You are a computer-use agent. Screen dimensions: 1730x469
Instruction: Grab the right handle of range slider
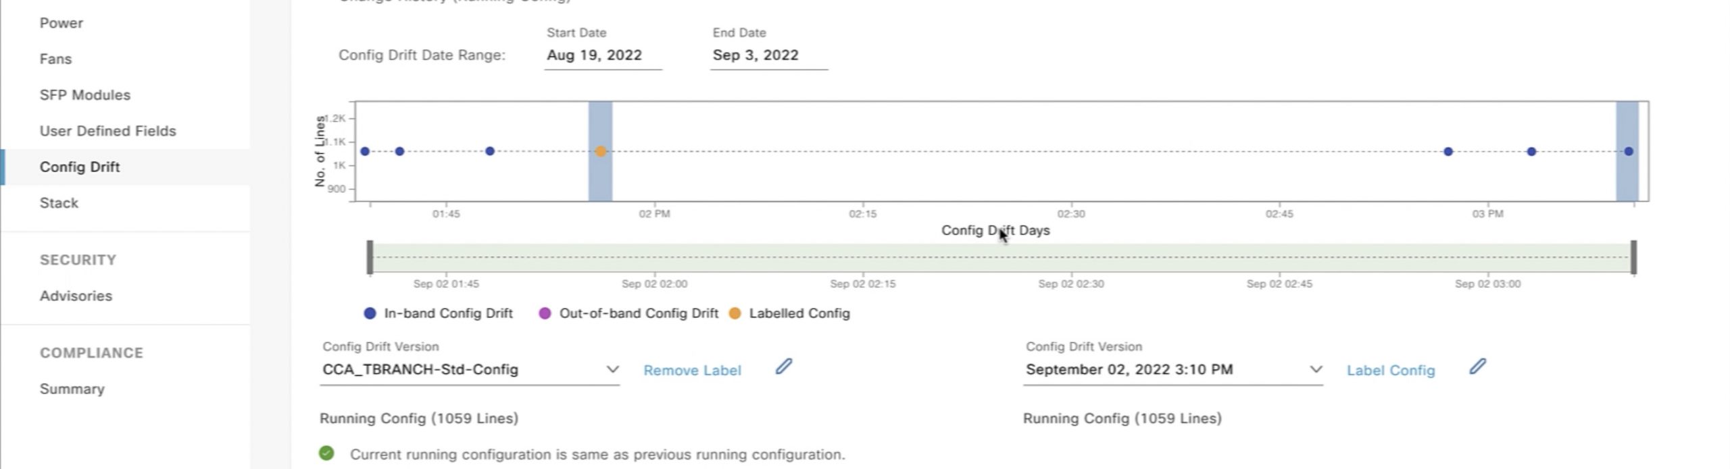[x=1633, y=257]
